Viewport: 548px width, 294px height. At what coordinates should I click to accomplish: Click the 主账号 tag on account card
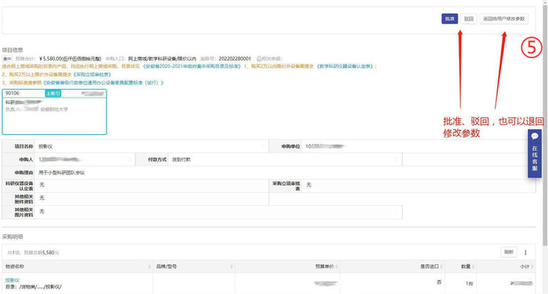[x=53, y=94]
